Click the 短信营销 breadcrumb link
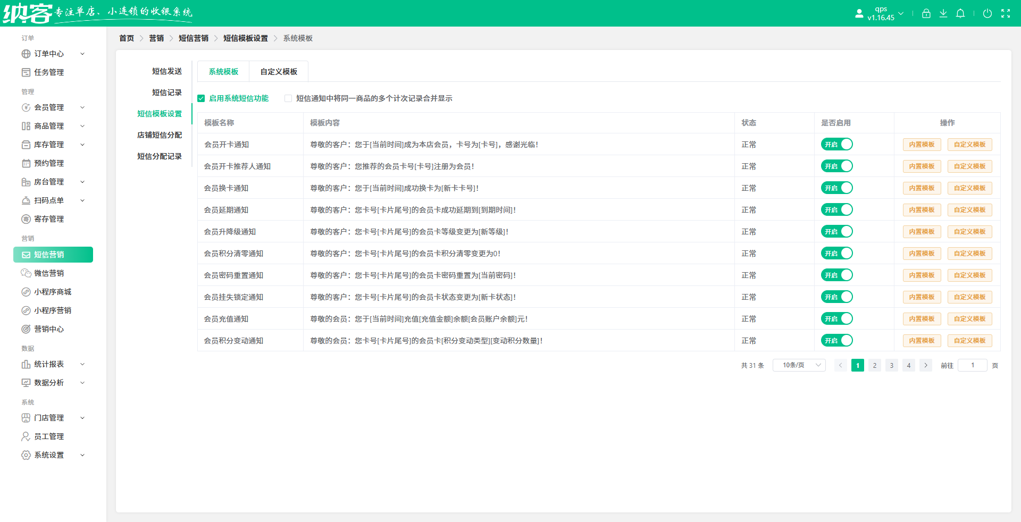 click(x=194, y=38)
